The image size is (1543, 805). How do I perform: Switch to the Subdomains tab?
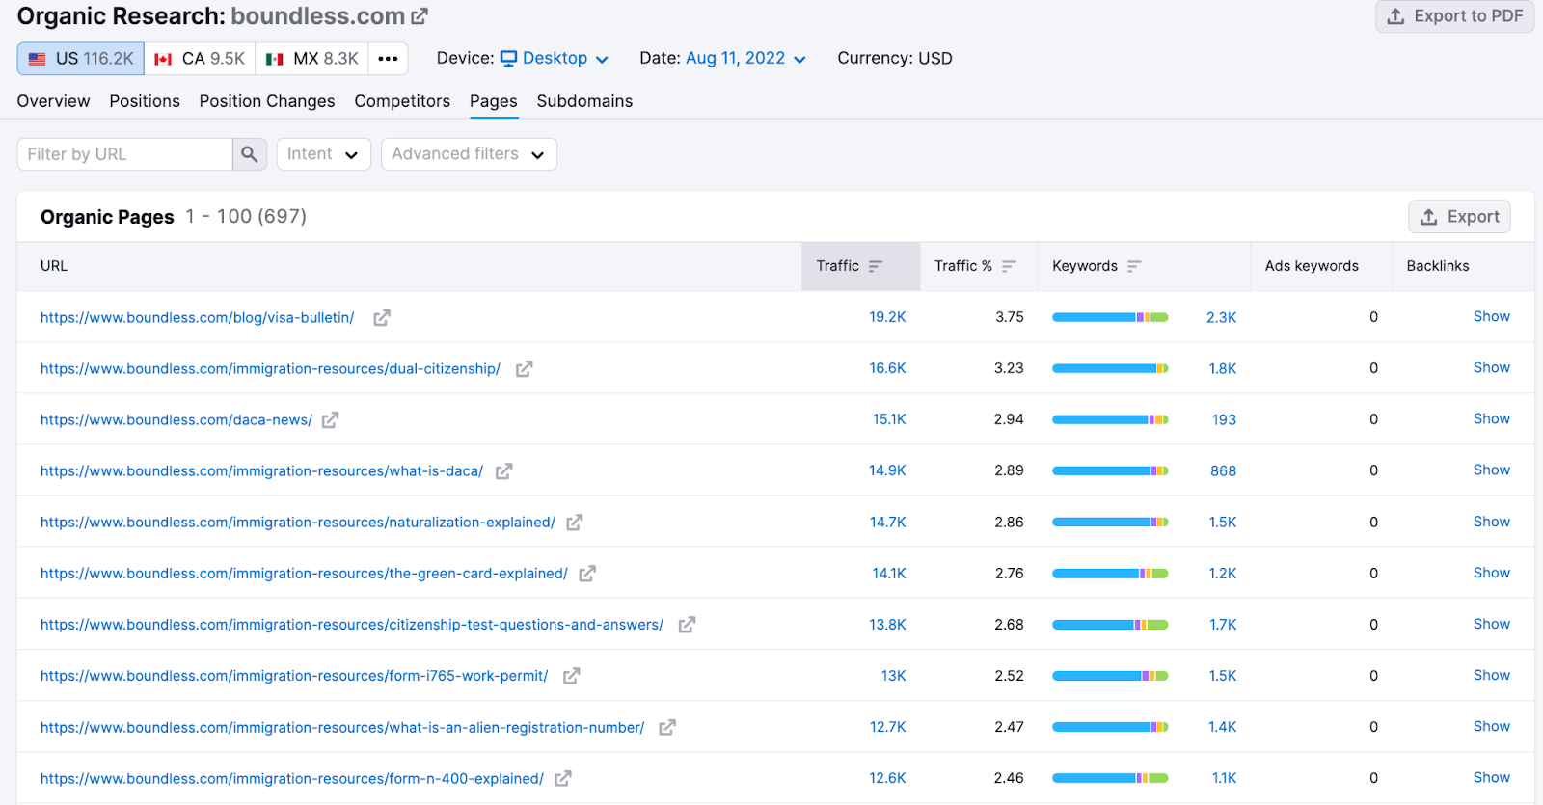click(x=584, y=101)
